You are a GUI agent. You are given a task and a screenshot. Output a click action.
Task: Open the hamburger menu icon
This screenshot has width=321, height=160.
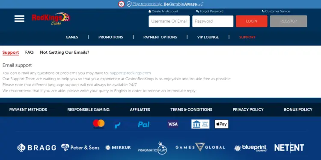19,19
